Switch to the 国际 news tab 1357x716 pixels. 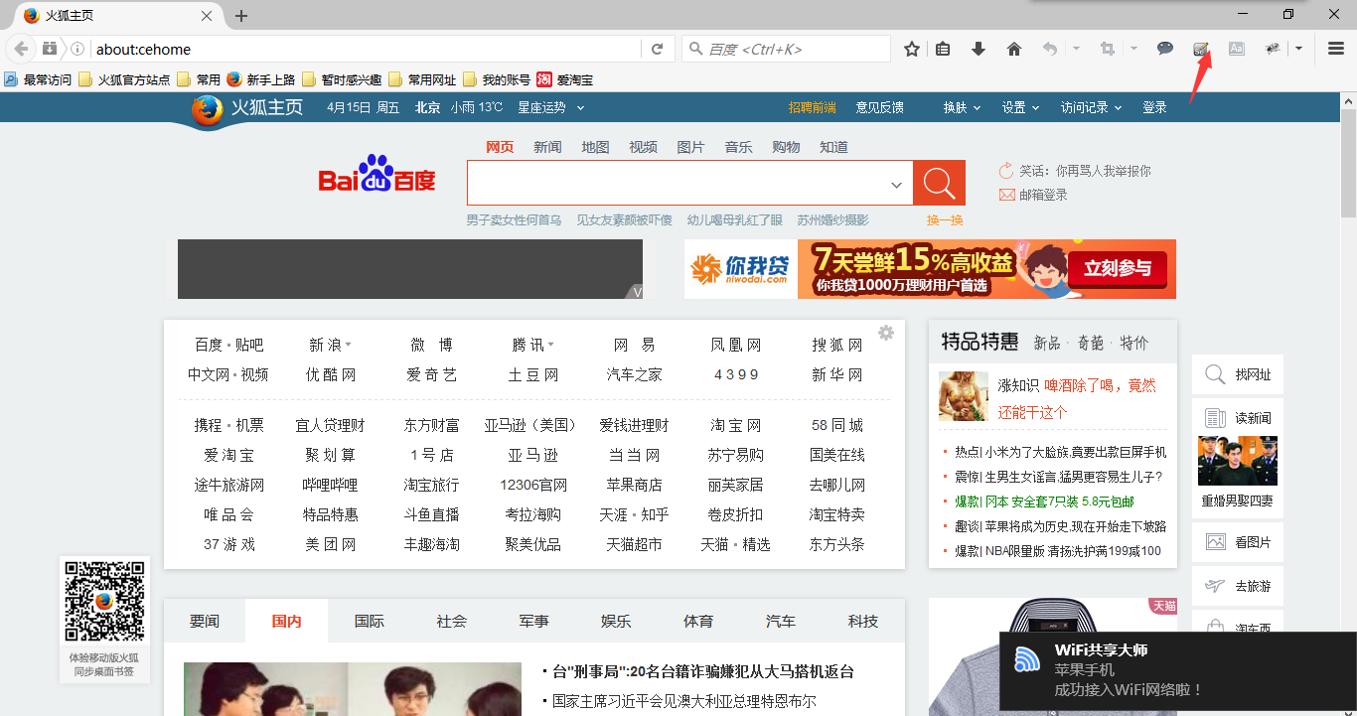click(369, 621)
